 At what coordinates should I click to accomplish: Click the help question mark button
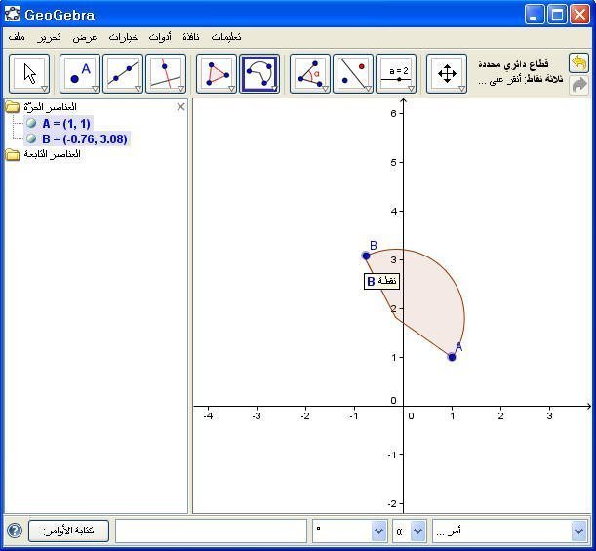point(15,531)
